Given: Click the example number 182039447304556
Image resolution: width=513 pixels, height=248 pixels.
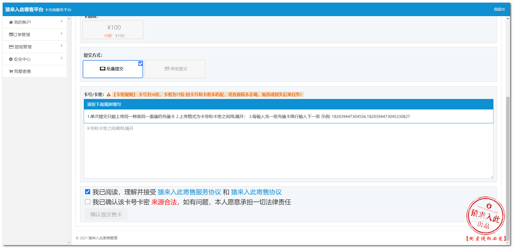Looking at the screenshot, I should (349, 116).
